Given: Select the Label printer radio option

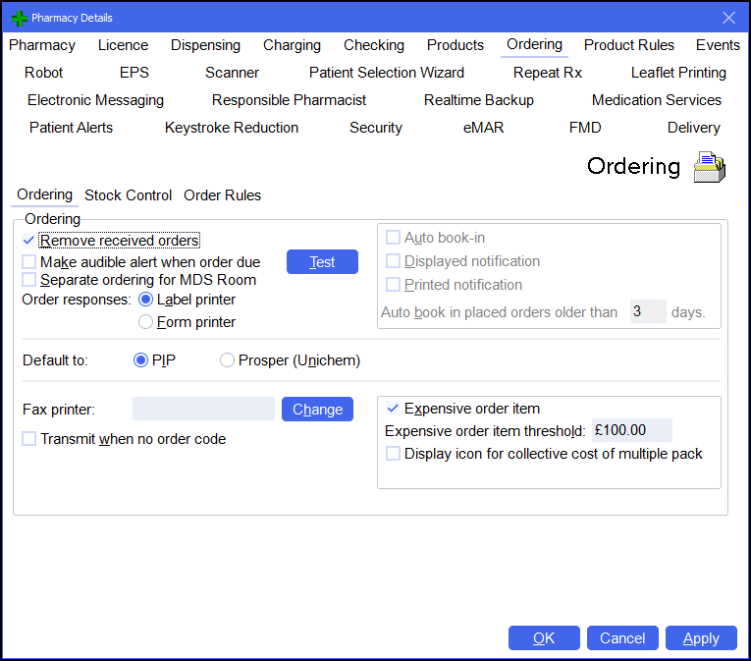Looking at the screenshot, I should coord(146,300).
